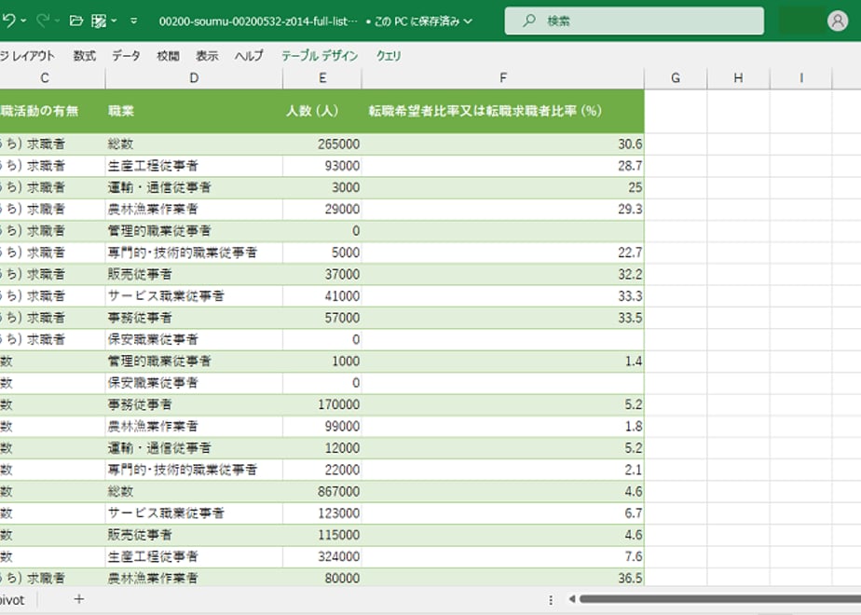This screenshot has height=615, width=861.
Task: Select the cell with value 170000
Action: click(322, 404)
